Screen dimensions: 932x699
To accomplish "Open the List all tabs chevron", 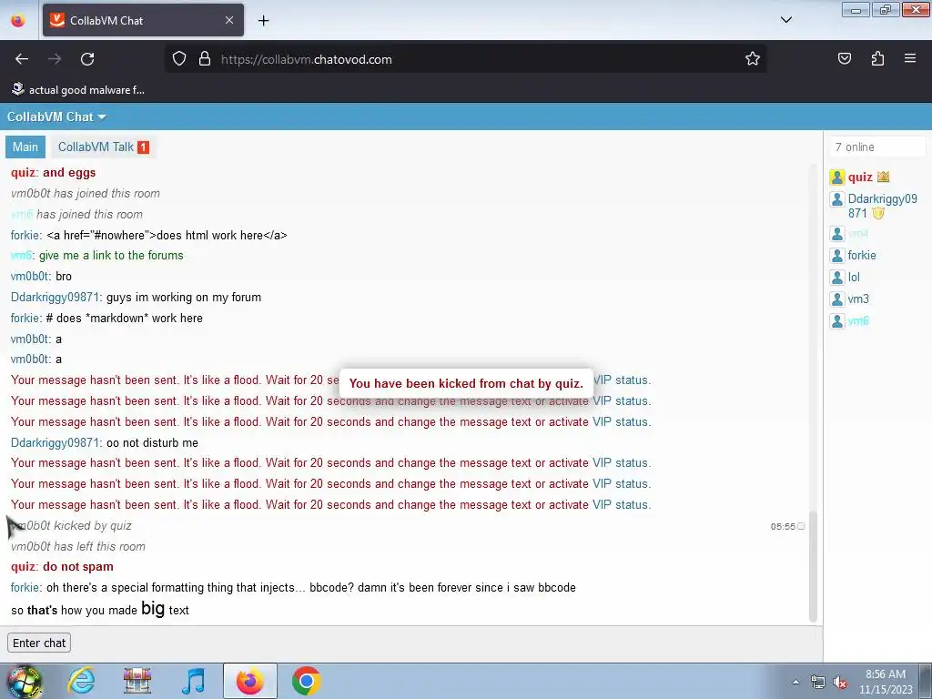I will tap(785, 20).
